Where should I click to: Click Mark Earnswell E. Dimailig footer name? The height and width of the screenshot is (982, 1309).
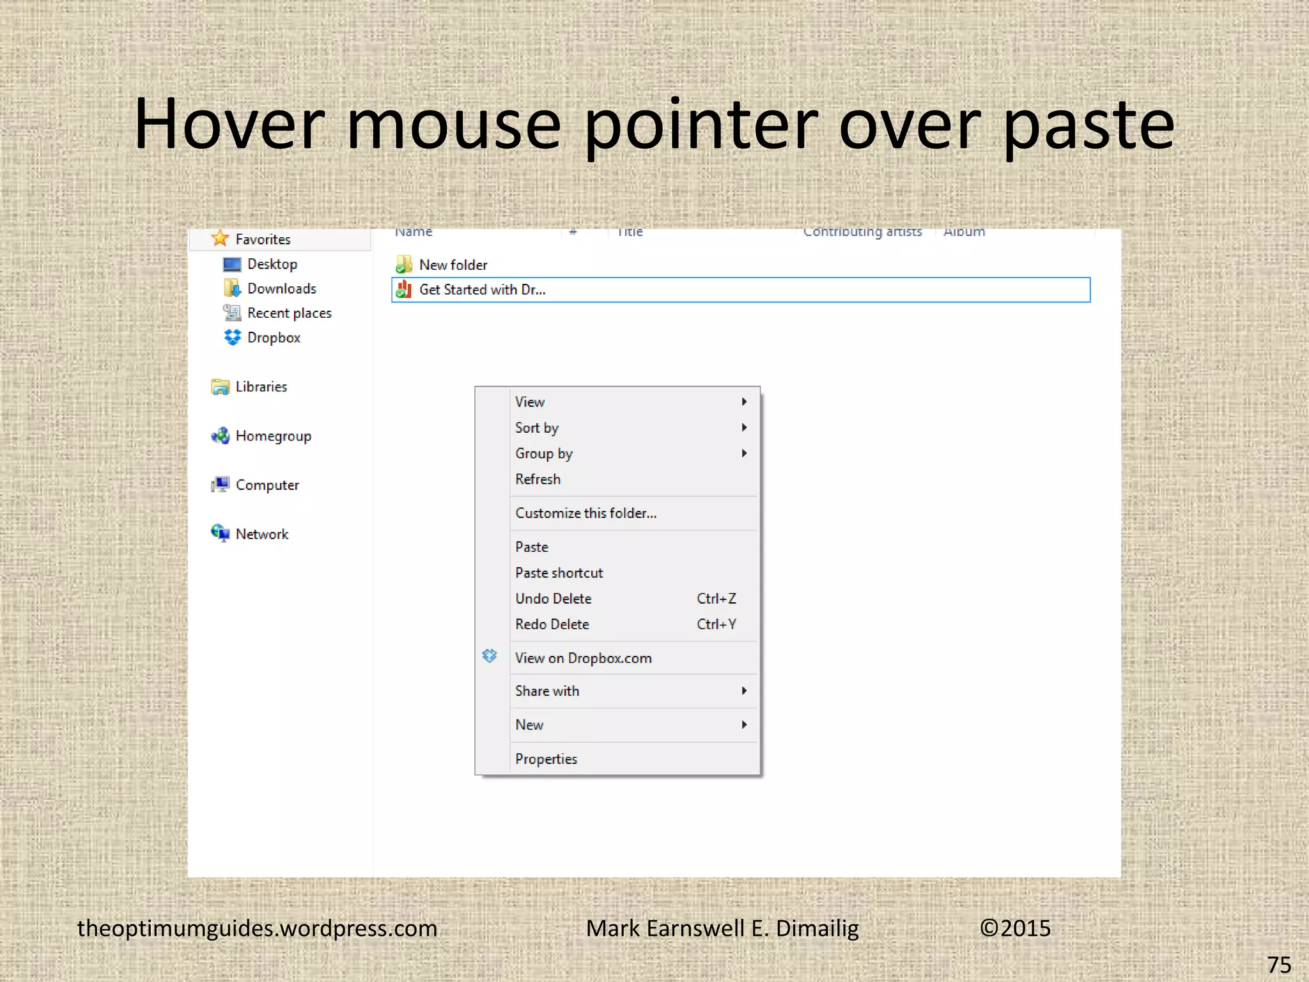click(722, 928)
